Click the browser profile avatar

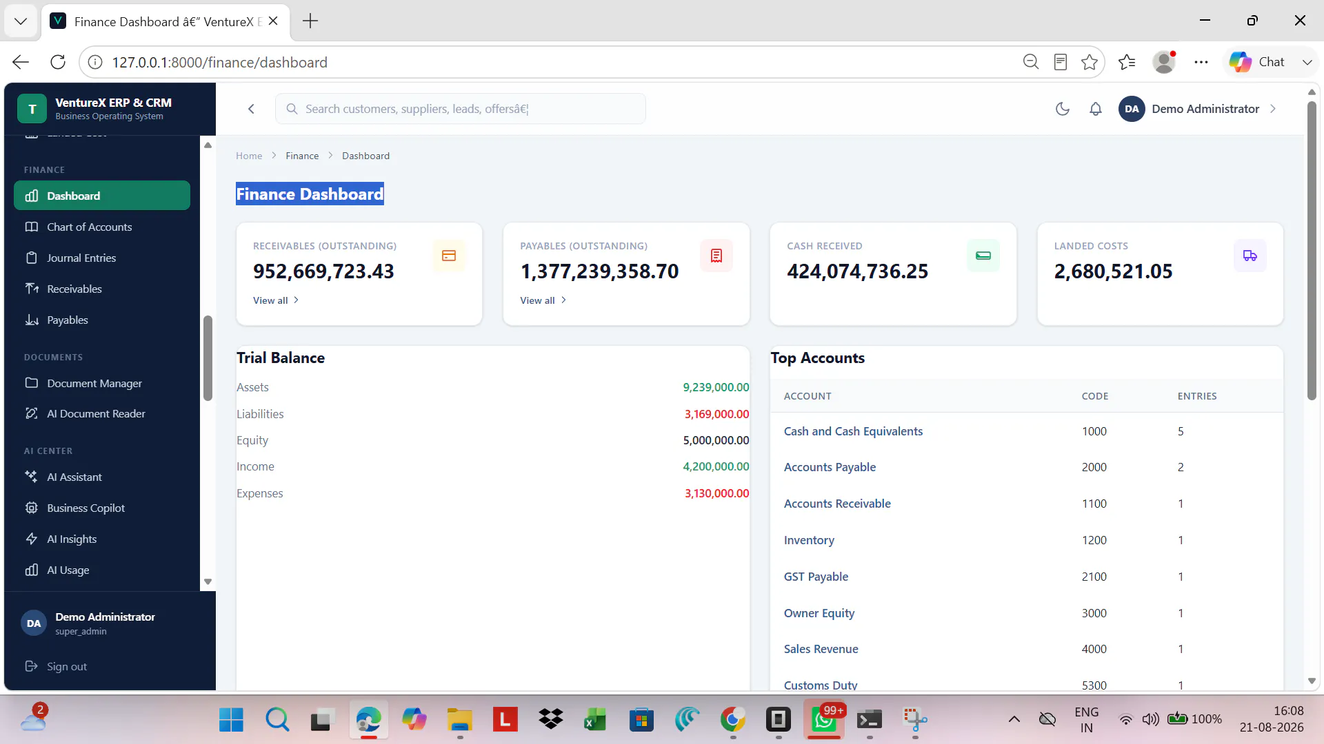pyautogui.click(x=1164, y=62)
